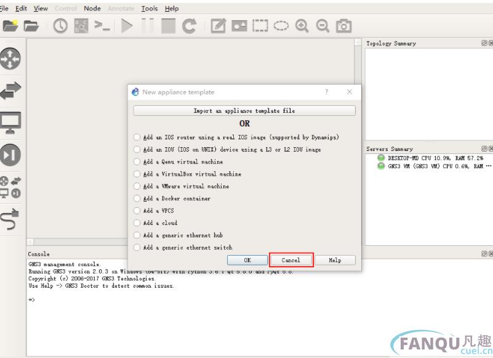
Task: Browse routers in the device sidebar
Action: point(10,59)
